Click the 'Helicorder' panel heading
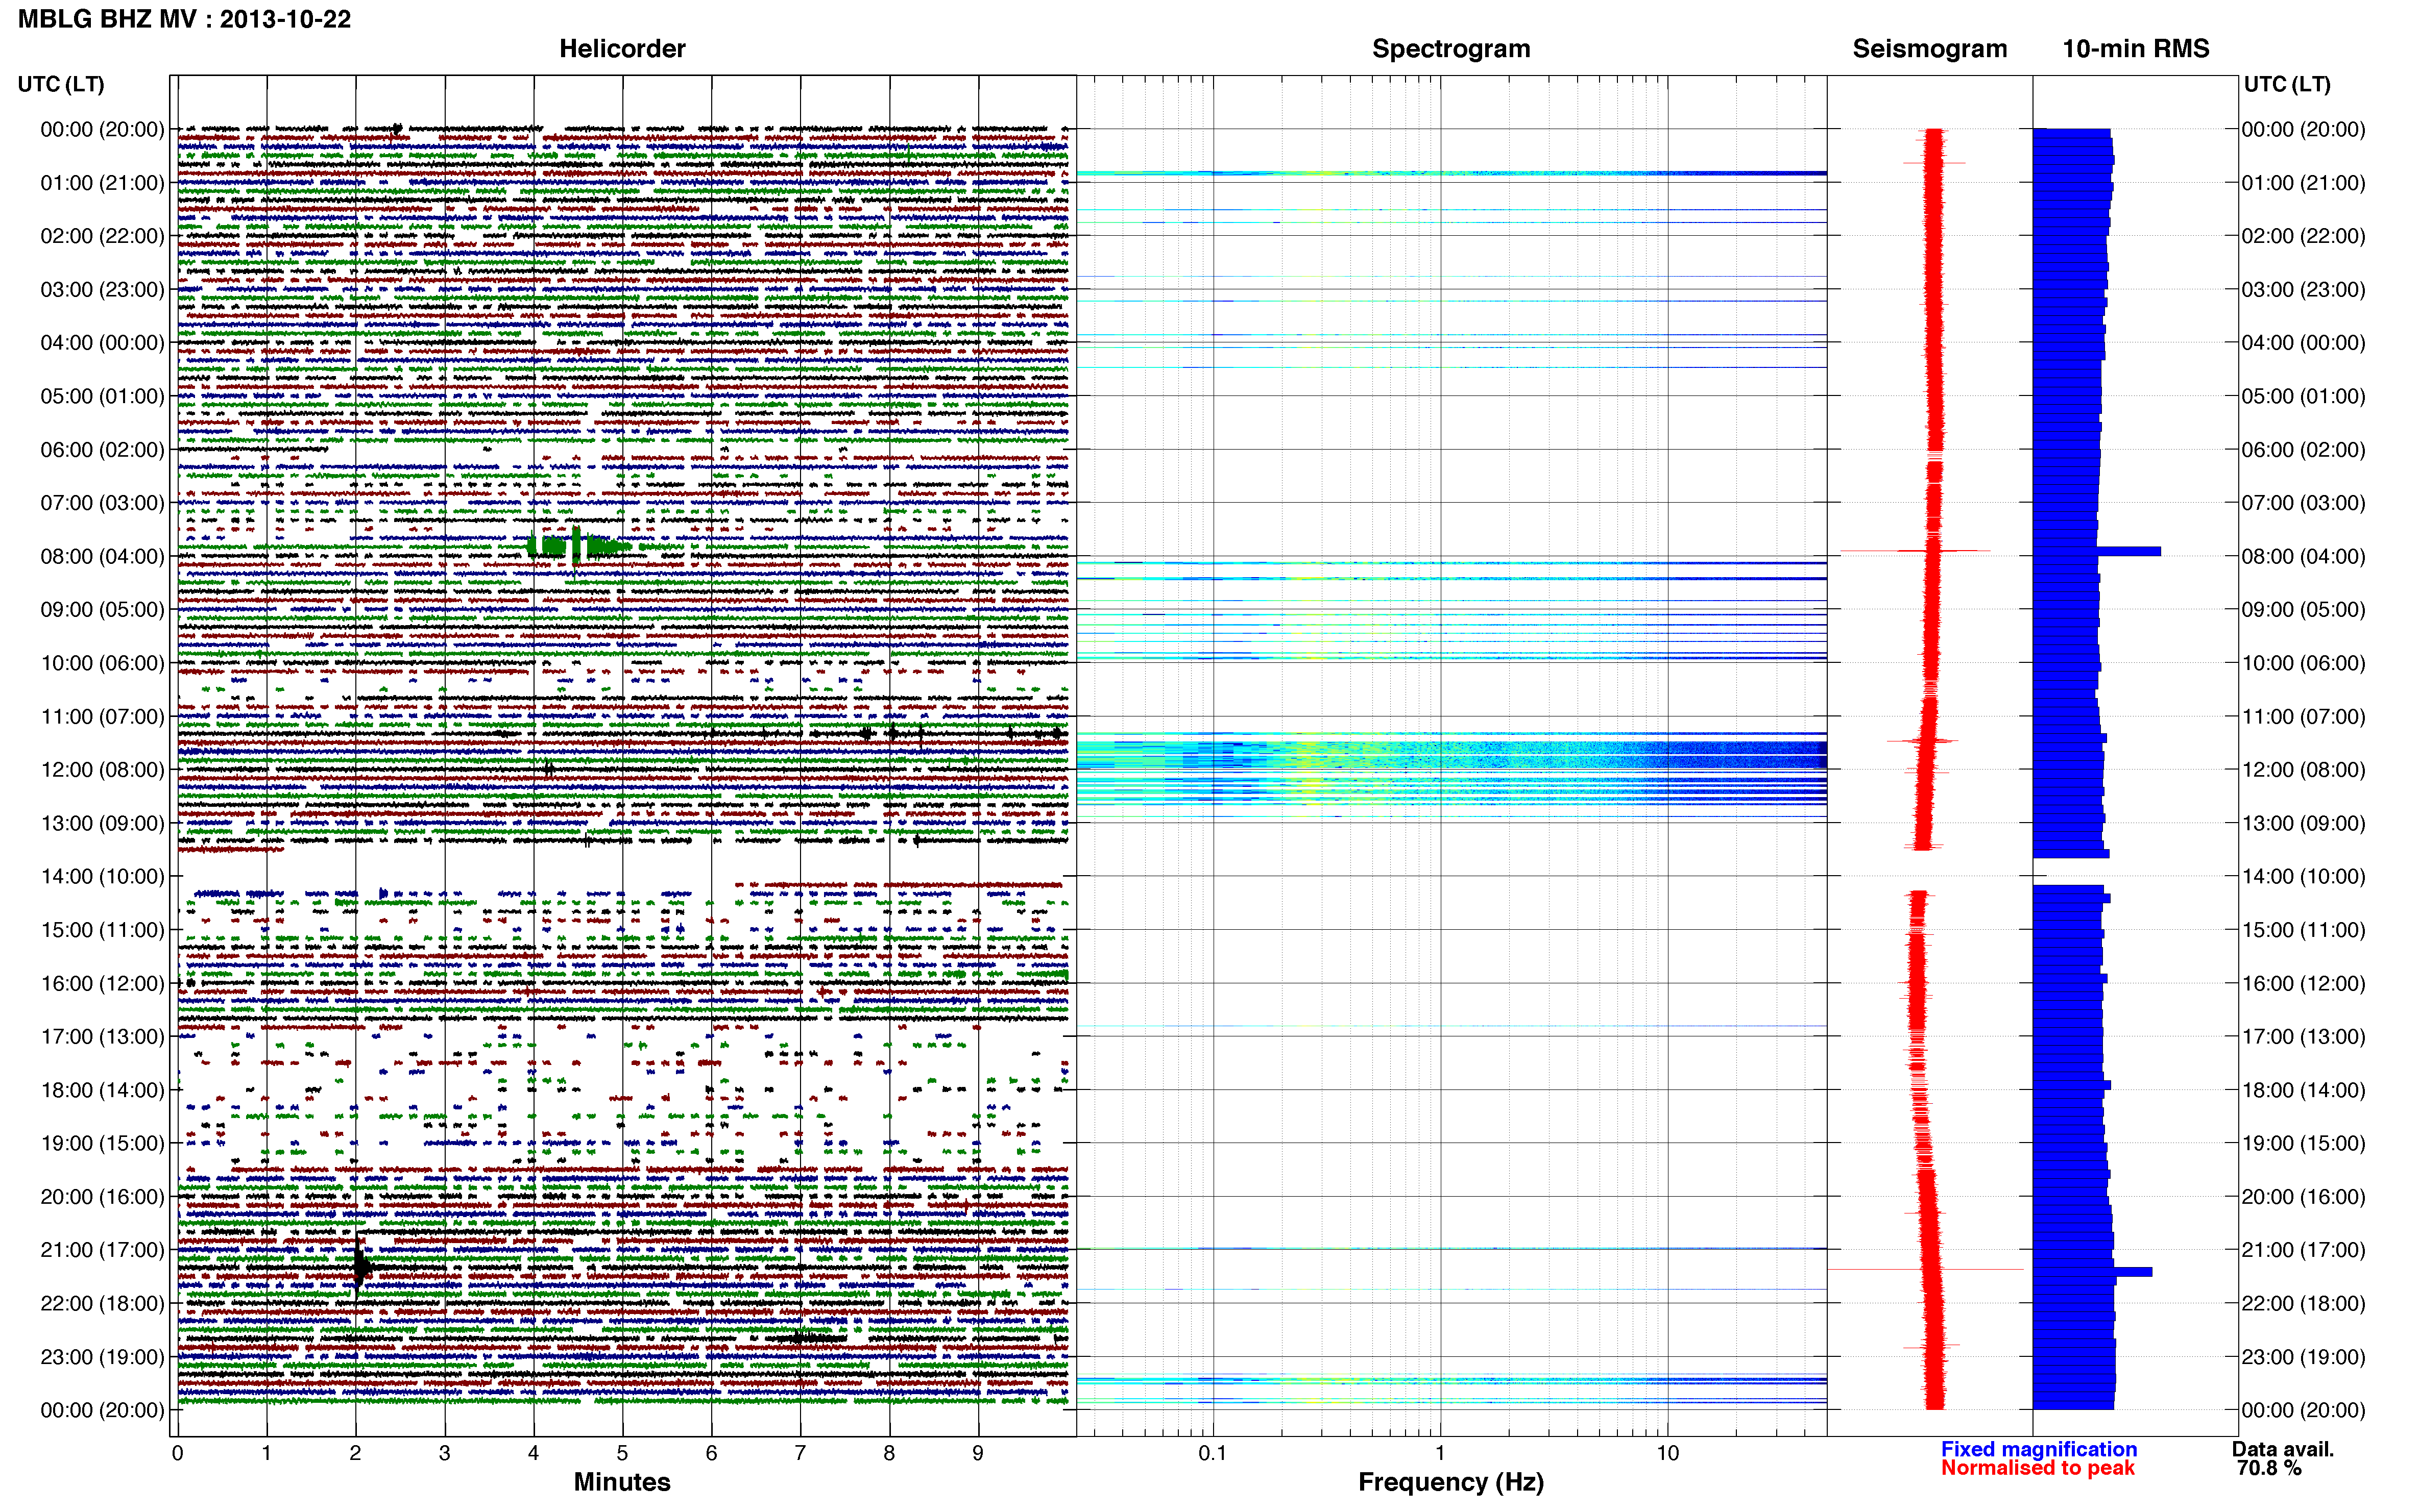The height and width of the screenshot is (1512, 2420). (x=622, y=49)
